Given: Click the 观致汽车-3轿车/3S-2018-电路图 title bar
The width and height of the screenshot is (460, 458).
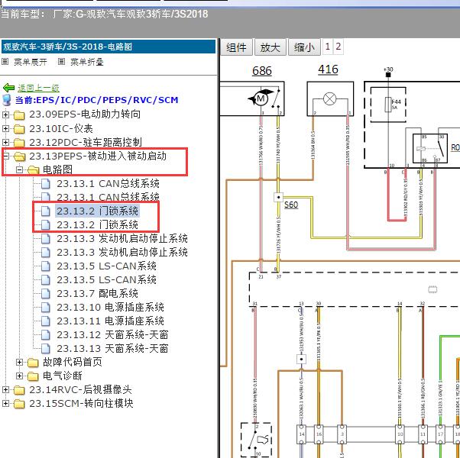Looking at the screenshot, I should click(109, 47).
